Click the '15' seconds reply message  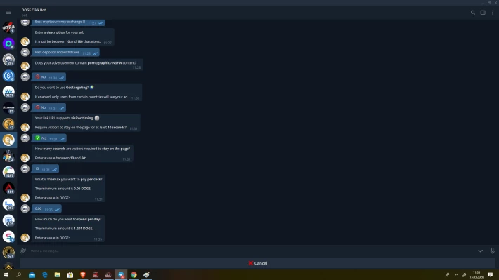coord(45,169)
